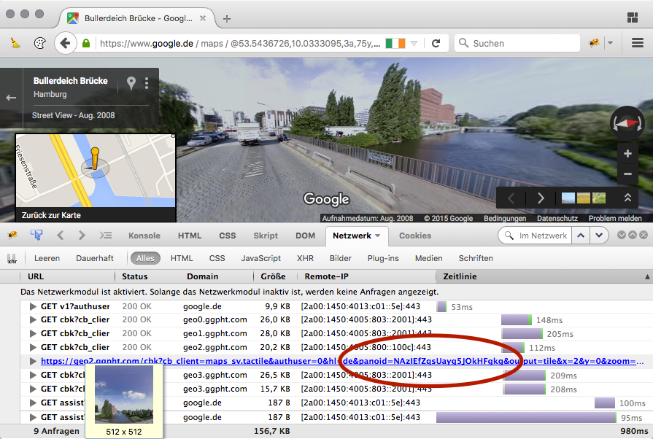Viewport: 653px width, 439px height.
Task: Click Problem melden link
Action: 615,219
